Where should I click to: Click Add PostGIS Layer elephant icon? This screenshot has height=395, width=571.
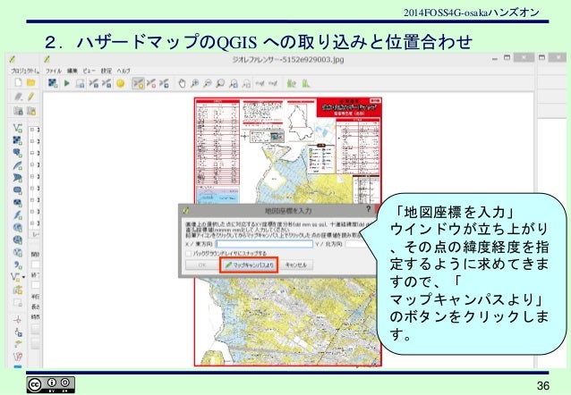click(18, 153)
